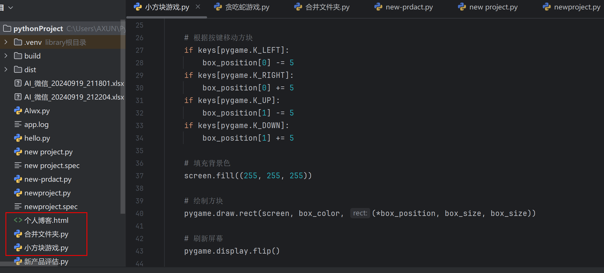Image resolution: width=604 pixels, height=273 pixels.
Task: Select .venv library root in project tree
Action: pyautogui.click(x=63, y=42)
